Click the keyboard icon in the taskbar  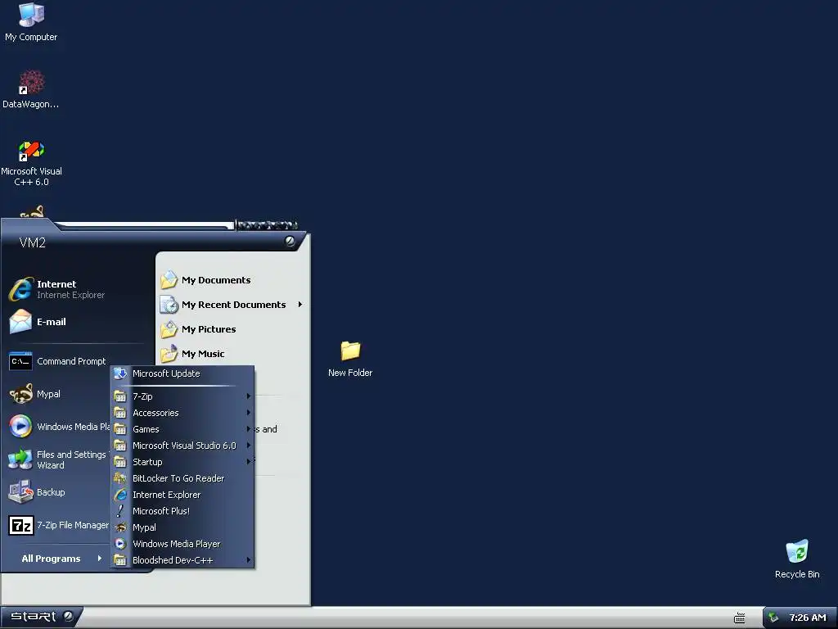(x=740, y=618)
